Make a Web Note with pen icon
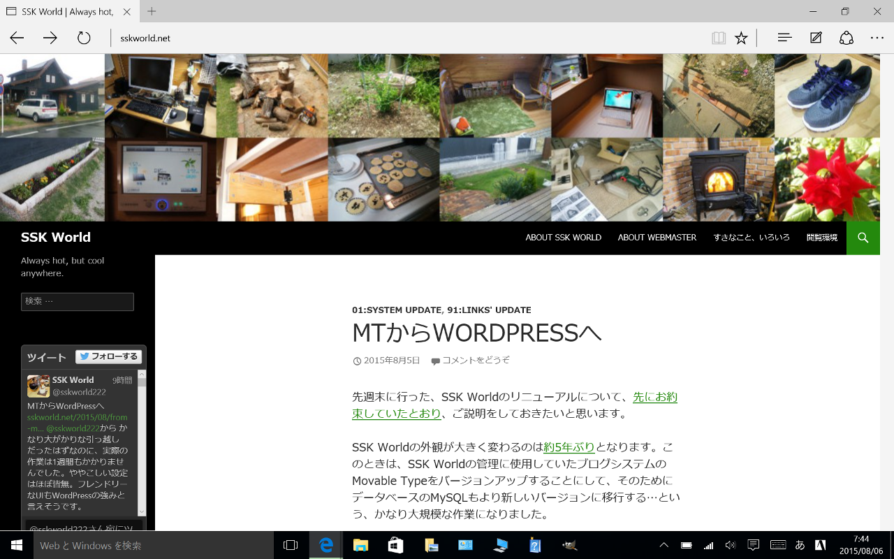This screenshot has width=894, height=559. [x=816, y=38]
